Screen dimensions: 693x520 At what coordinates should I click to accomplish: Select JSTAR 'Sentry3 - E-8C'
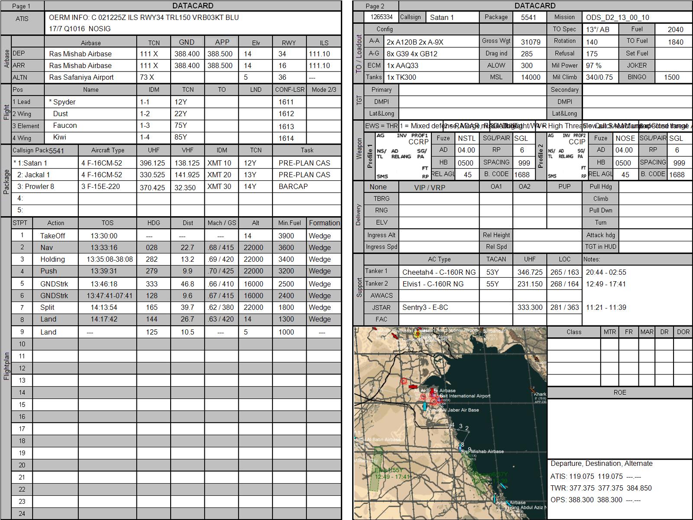click(425, 307)
